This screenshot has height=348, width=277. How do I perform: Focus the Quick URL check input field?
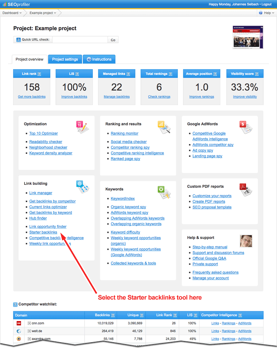(80, 40)
